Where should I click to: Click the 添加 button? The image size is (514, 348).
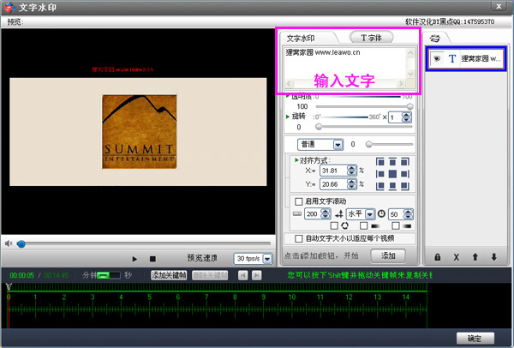[x=388, y=255]
